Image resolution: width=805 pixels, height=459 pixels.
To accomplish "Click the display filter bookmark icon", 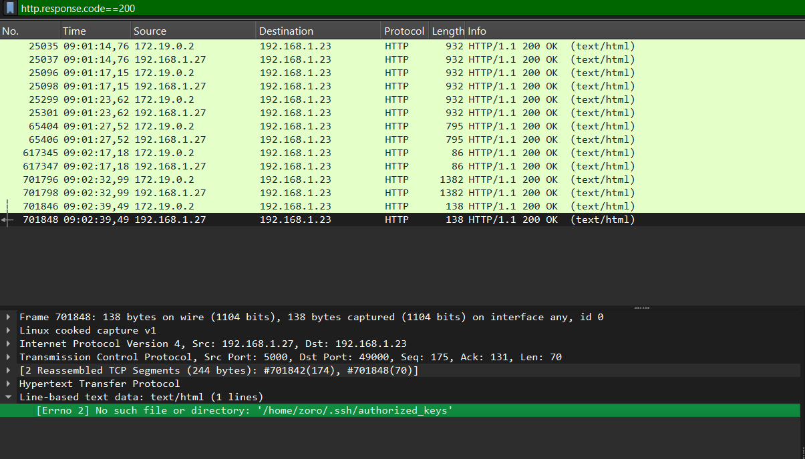I will tap(10, 8).
